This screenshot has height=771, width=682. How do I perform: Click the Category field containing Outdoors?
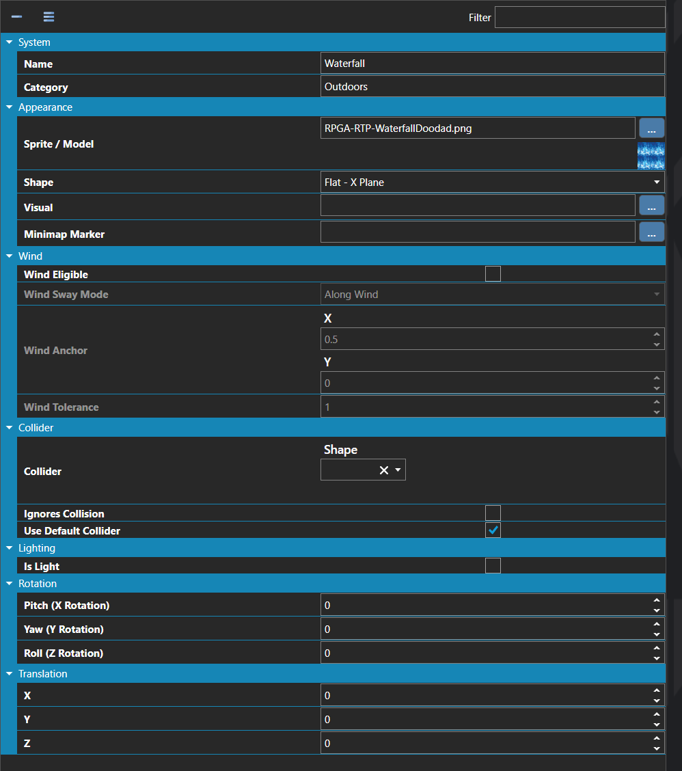492,87
